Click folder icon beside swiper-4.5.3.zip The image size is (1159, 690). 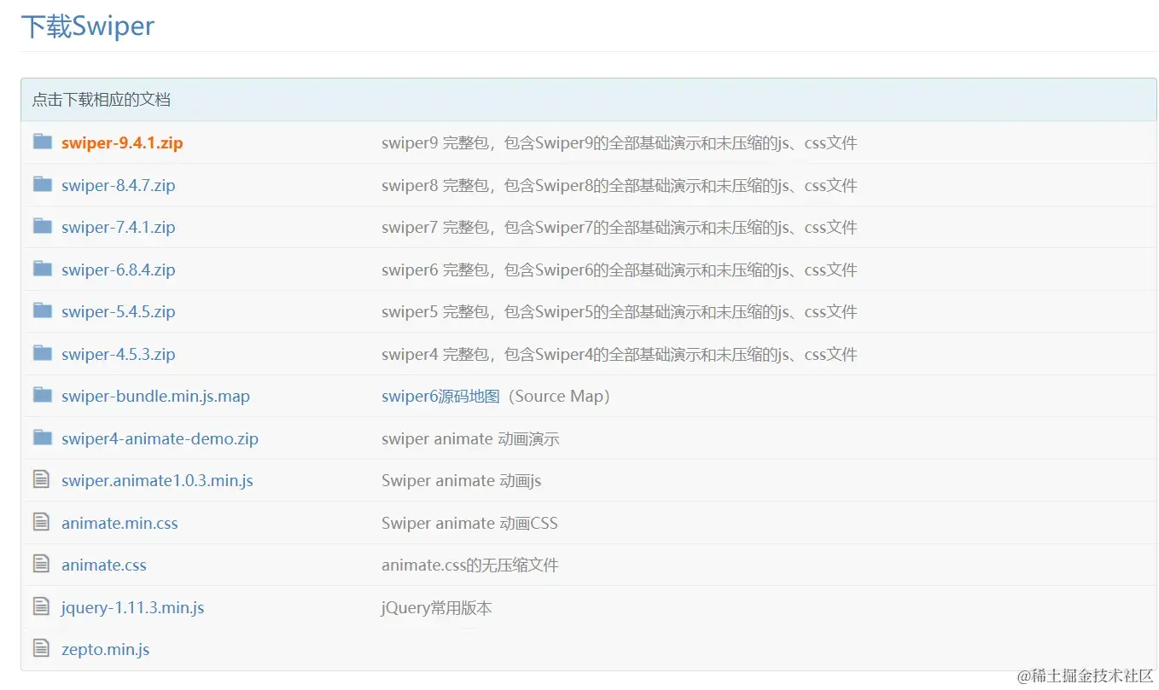pos(43,353)
